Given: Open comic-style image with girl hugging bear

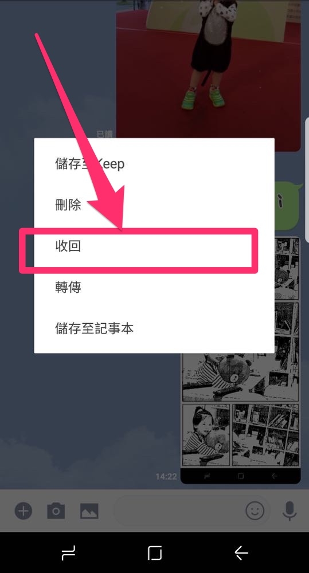Looking at the screenshot, I should 241,360.
